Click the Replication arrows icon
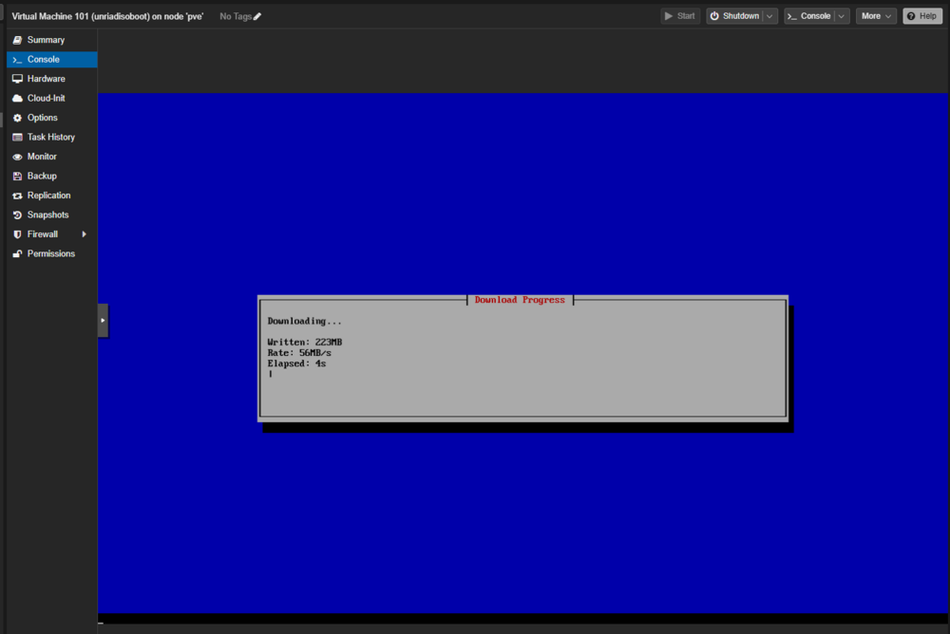The height and width of the screenshot is (634, 950). pyautogui.click(x=17, y=196)
